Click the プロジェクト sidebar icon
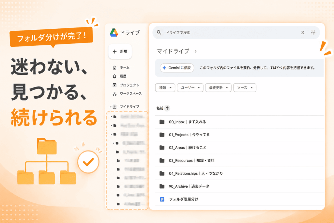 pos(114,85)
